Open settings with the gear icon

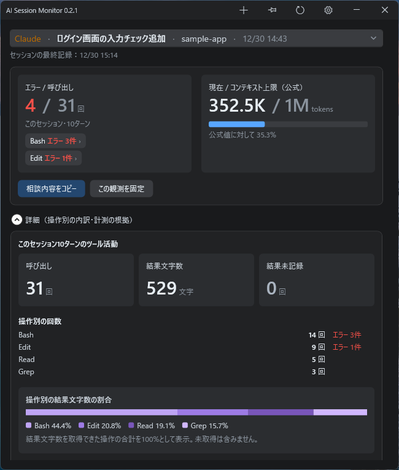click(x=328, y=10)
